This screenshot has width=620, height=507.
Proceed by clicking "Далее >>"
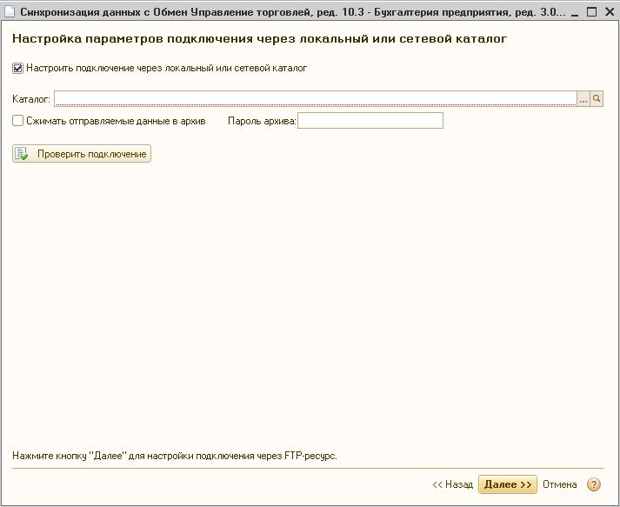507,484
